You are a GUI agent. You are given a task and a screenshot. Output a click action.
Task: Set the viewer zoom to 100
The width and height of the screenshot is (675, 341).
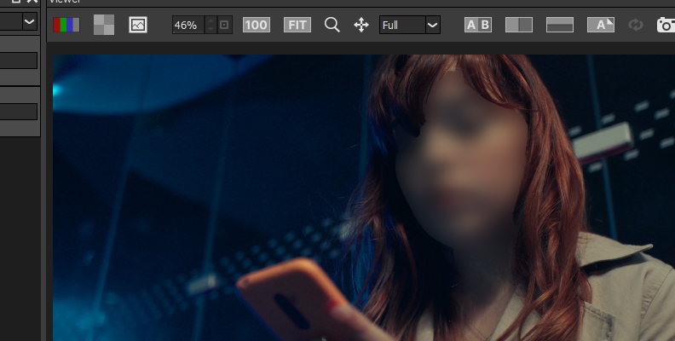click(x=256, y=25)
